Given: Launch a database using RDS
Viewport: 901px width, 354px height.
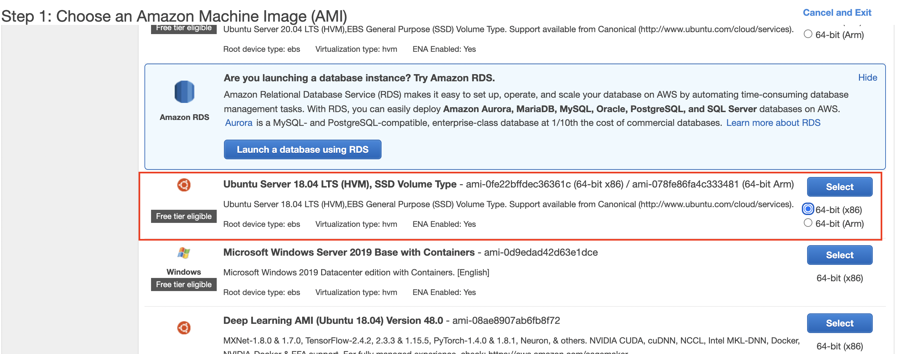Looking at the screenshot, I should (302, 149).
